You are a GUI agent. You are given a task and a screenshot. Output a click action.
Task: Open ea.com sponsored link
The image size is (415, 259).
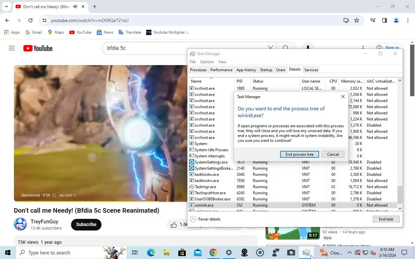[68, 195]
